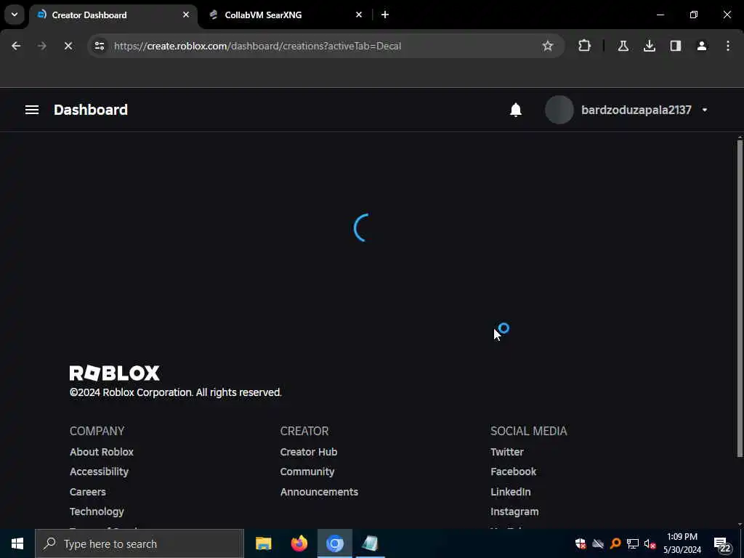
Task: Click the orange search tray icon
Action: [615, 543]
